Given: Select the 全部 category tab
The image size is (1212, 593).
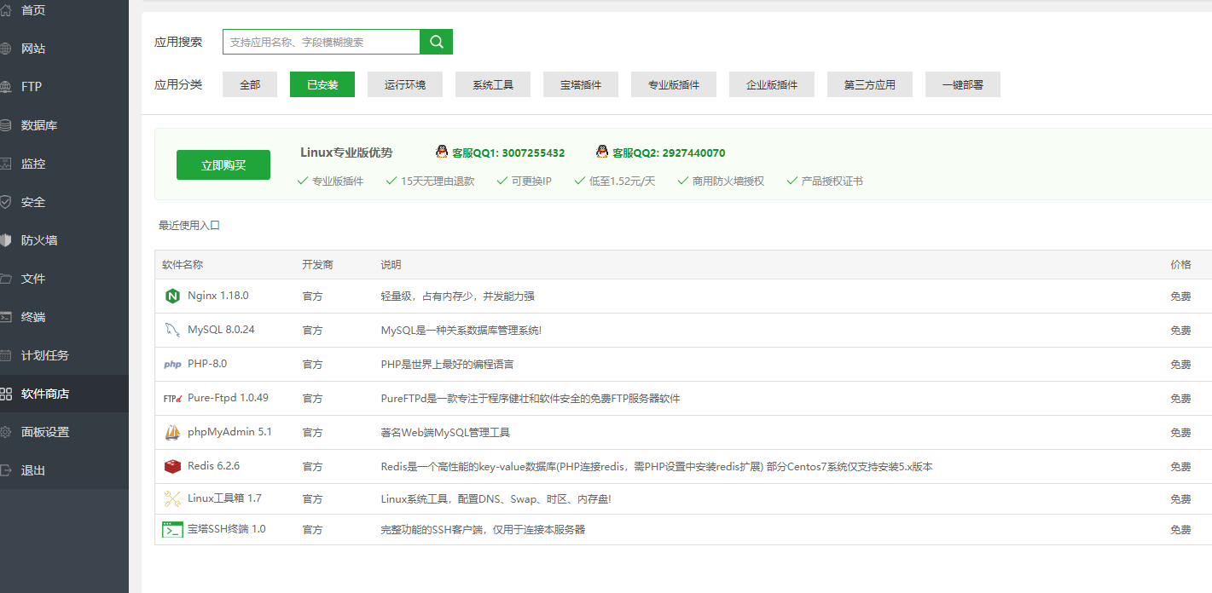Looking at the screenshot, I should [x=250, y=84].
